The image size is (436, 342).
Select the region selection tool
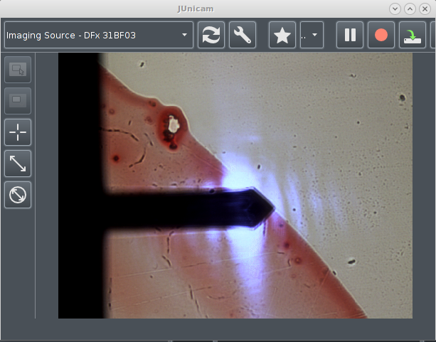pyautogui.click(x=18, y=70)
